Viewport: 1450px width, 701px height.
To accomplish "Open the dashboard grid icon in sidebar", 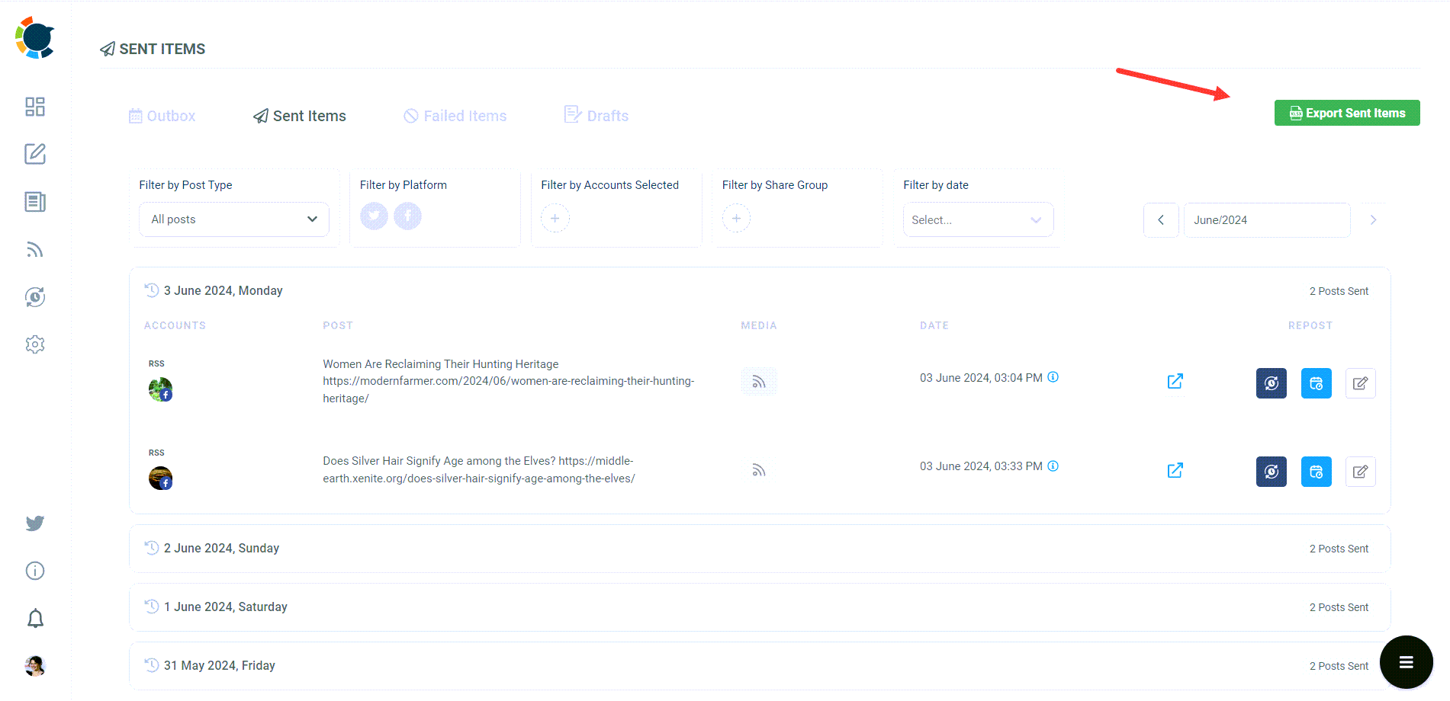I will [x=34, y=107].
